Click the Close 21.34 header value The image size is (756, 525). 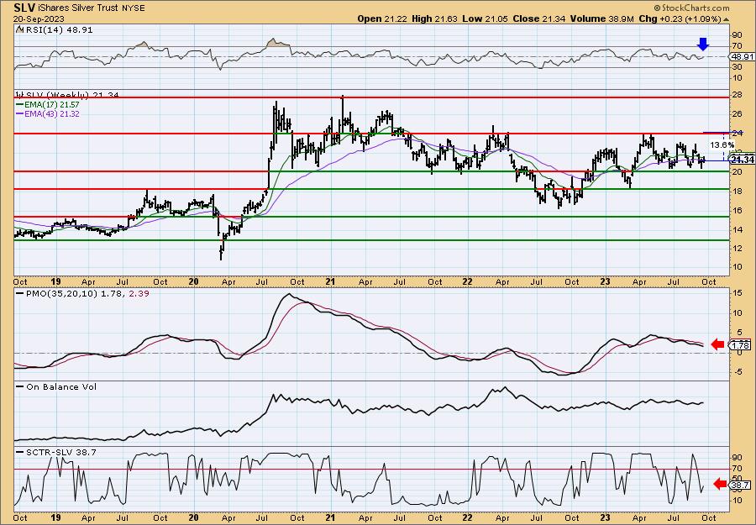(539, 18)
